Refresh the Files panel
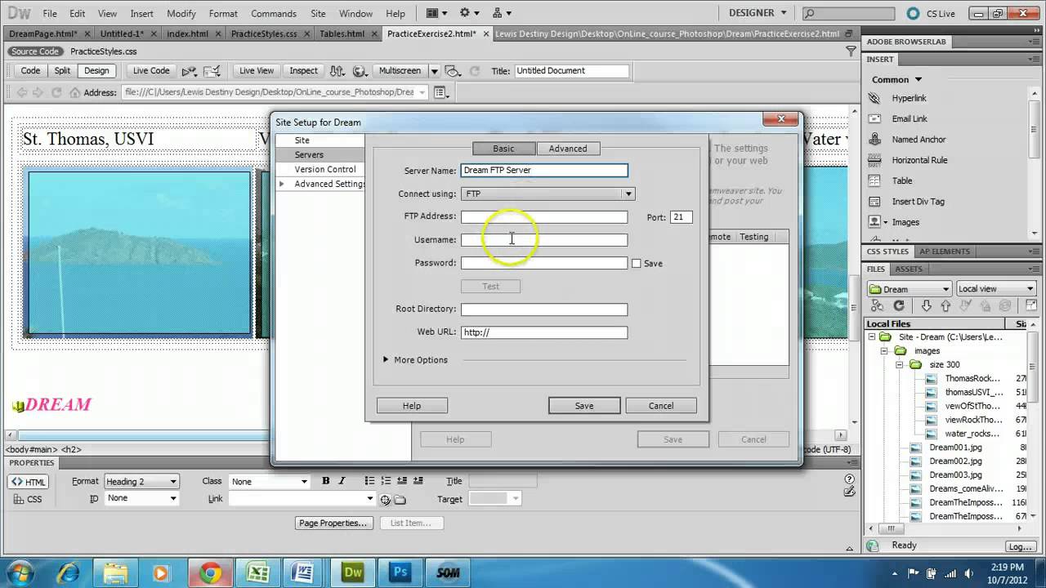The width and height of the screenshot is (1046, 588). pyautogui.click(x=899, y=305)
